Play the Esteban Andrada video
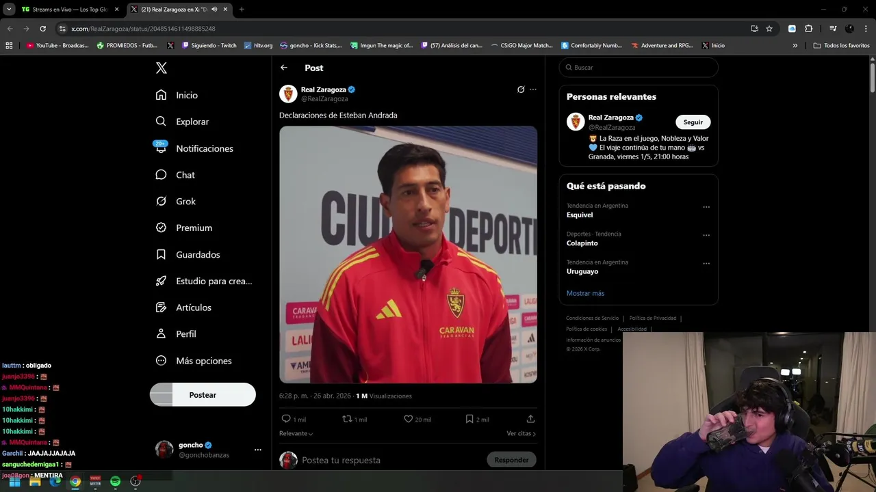Viewport: 876px width, 492px height. coord(408,254)
